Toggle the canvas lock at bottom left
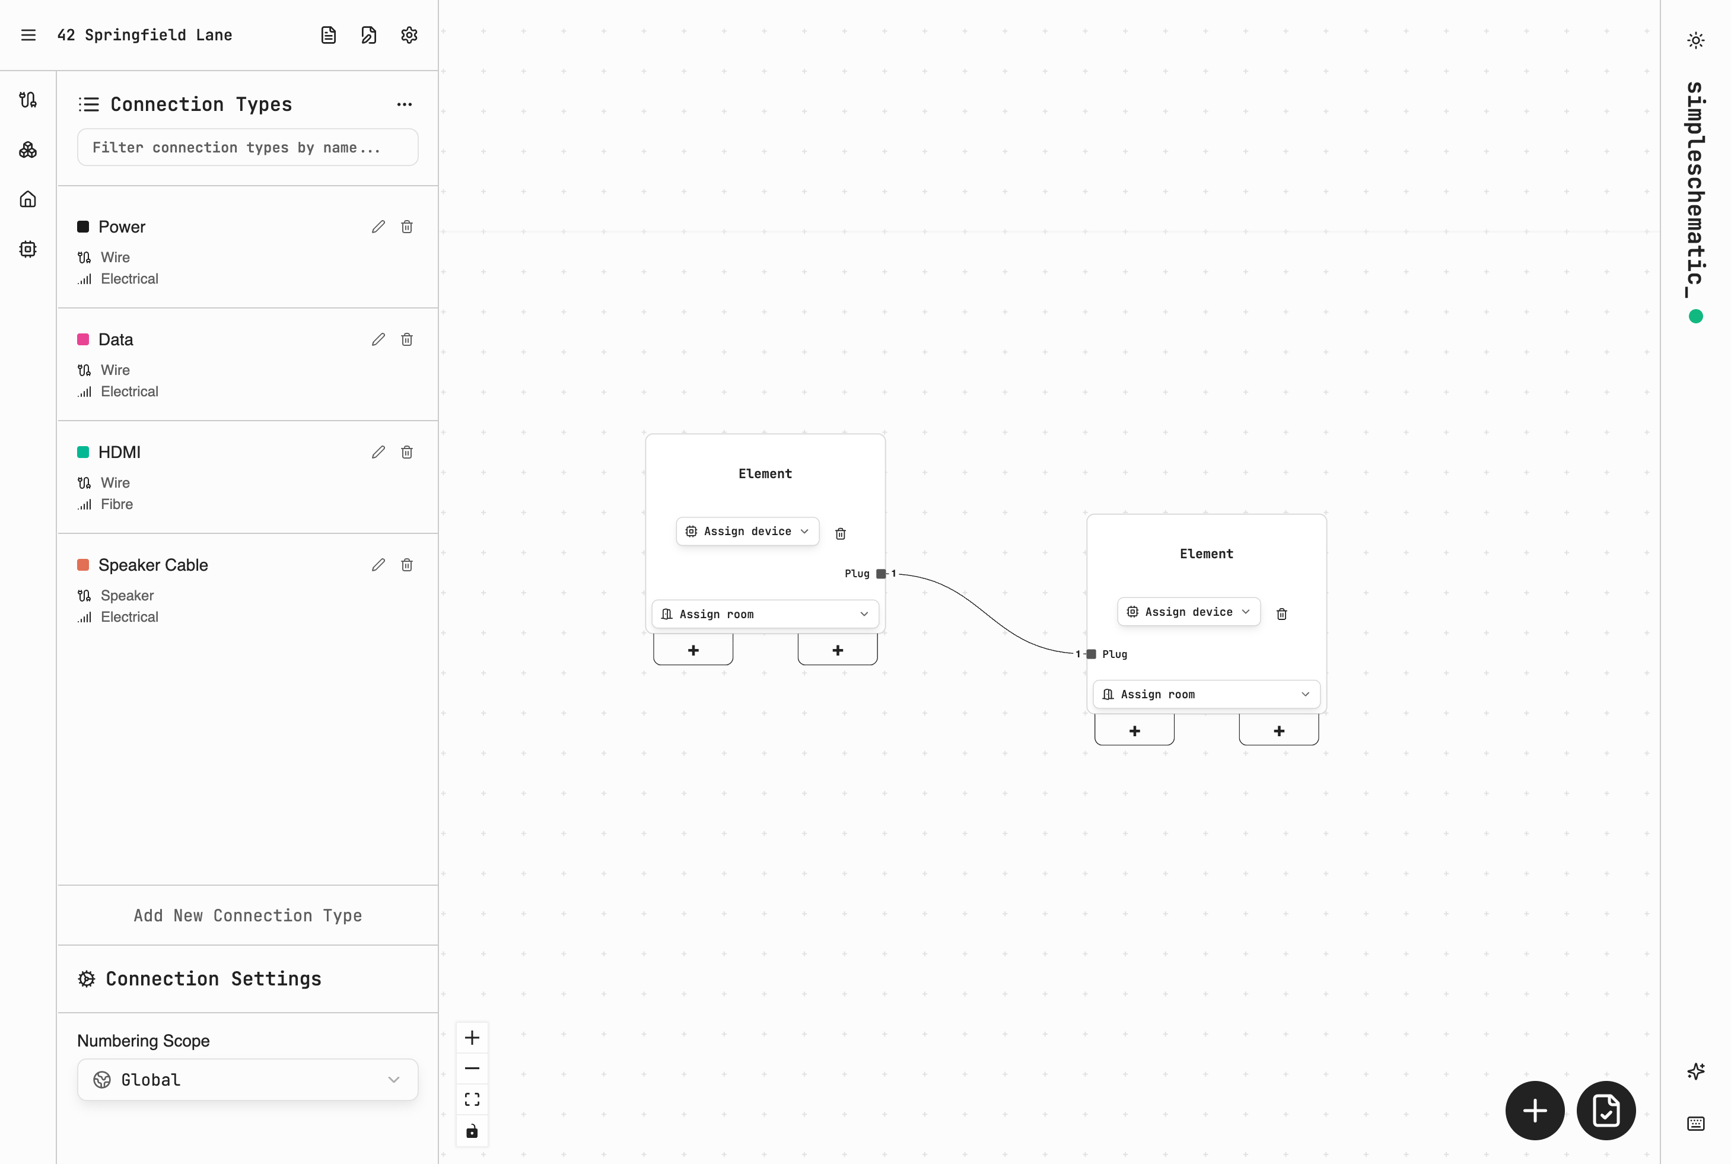Image resolution: width=1731 pixels, height=1164 pixels. [472, 1131]
